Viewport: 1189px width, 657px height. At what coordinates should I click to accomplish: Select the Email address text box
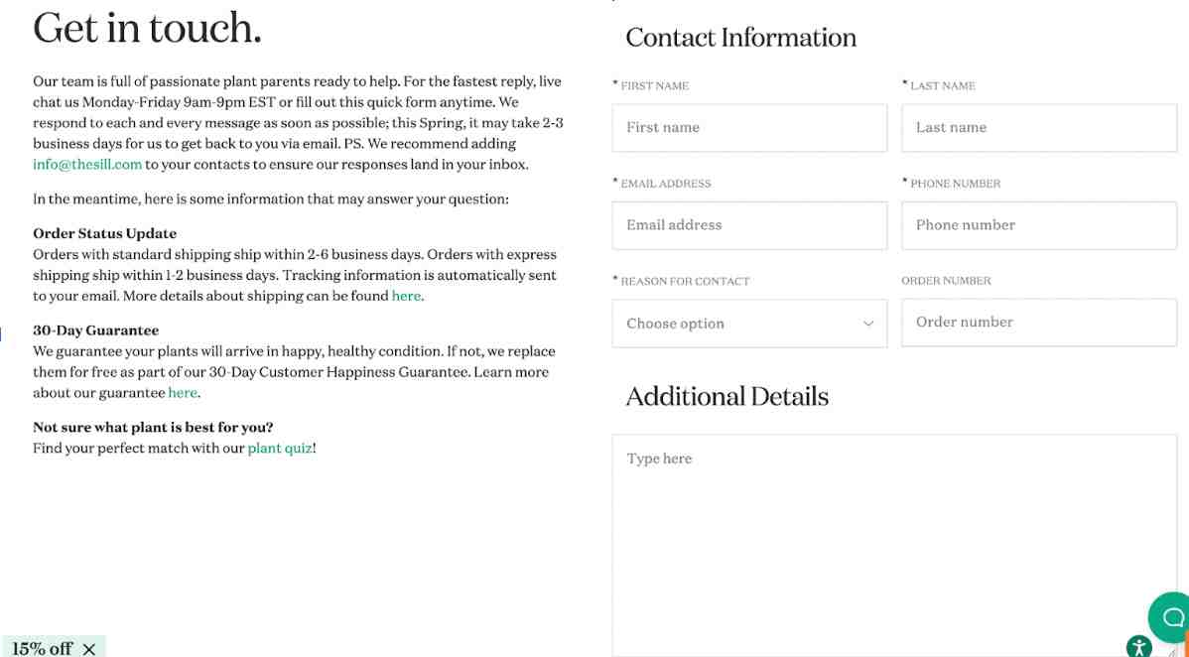coord(749,225)
